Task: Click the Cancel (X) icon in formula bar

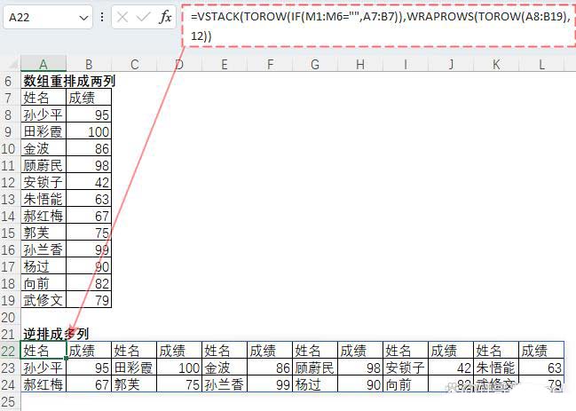Action: pos(122,17)
